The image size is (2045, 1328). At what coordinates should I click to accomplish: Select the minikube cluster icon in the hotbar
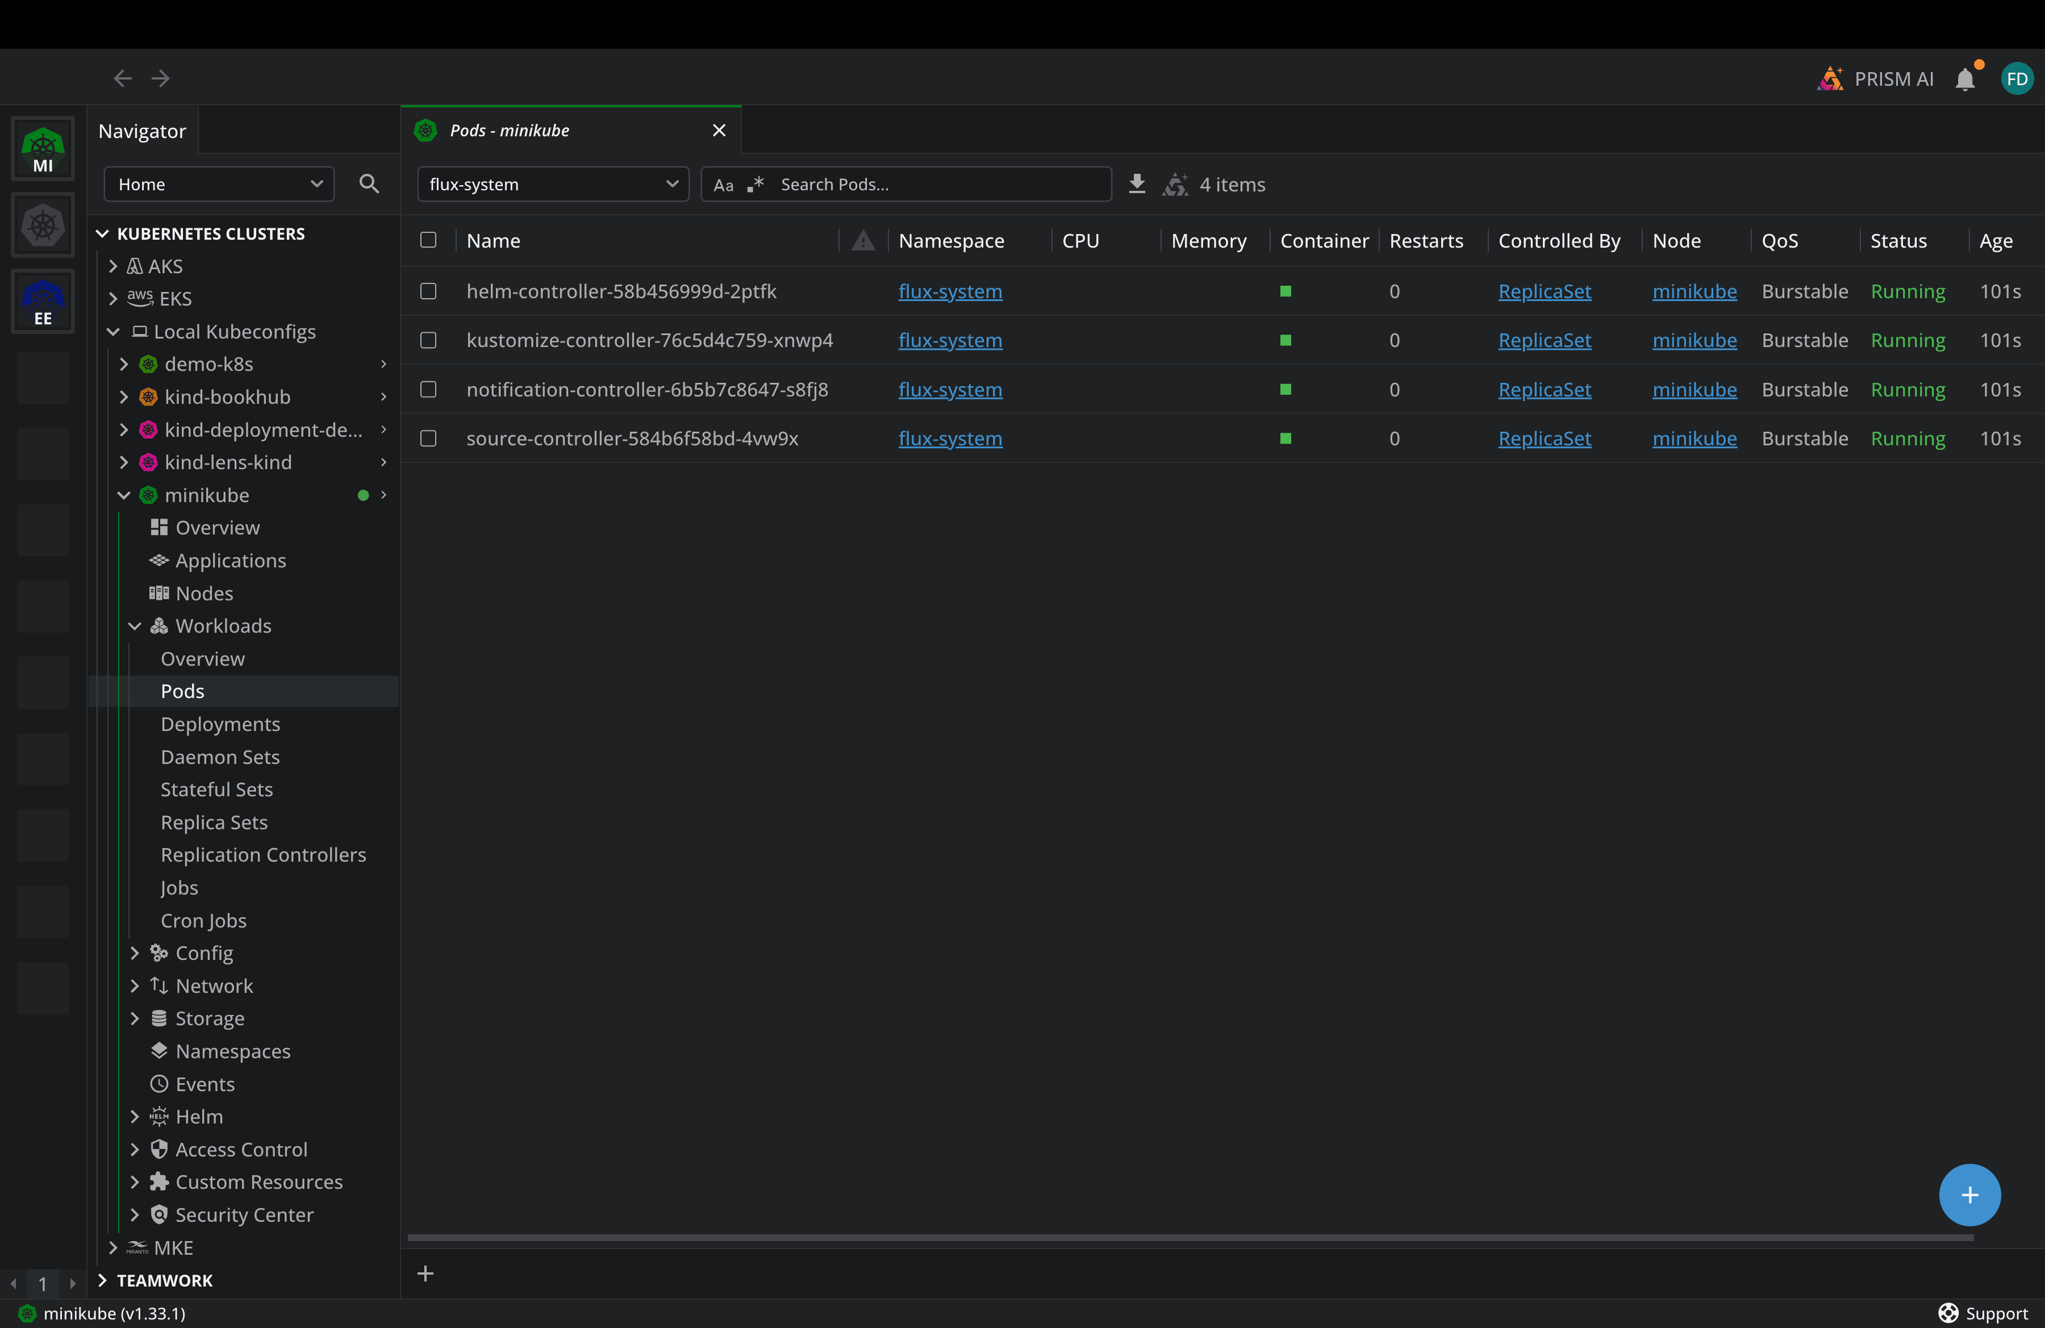[x=42, y=148]
